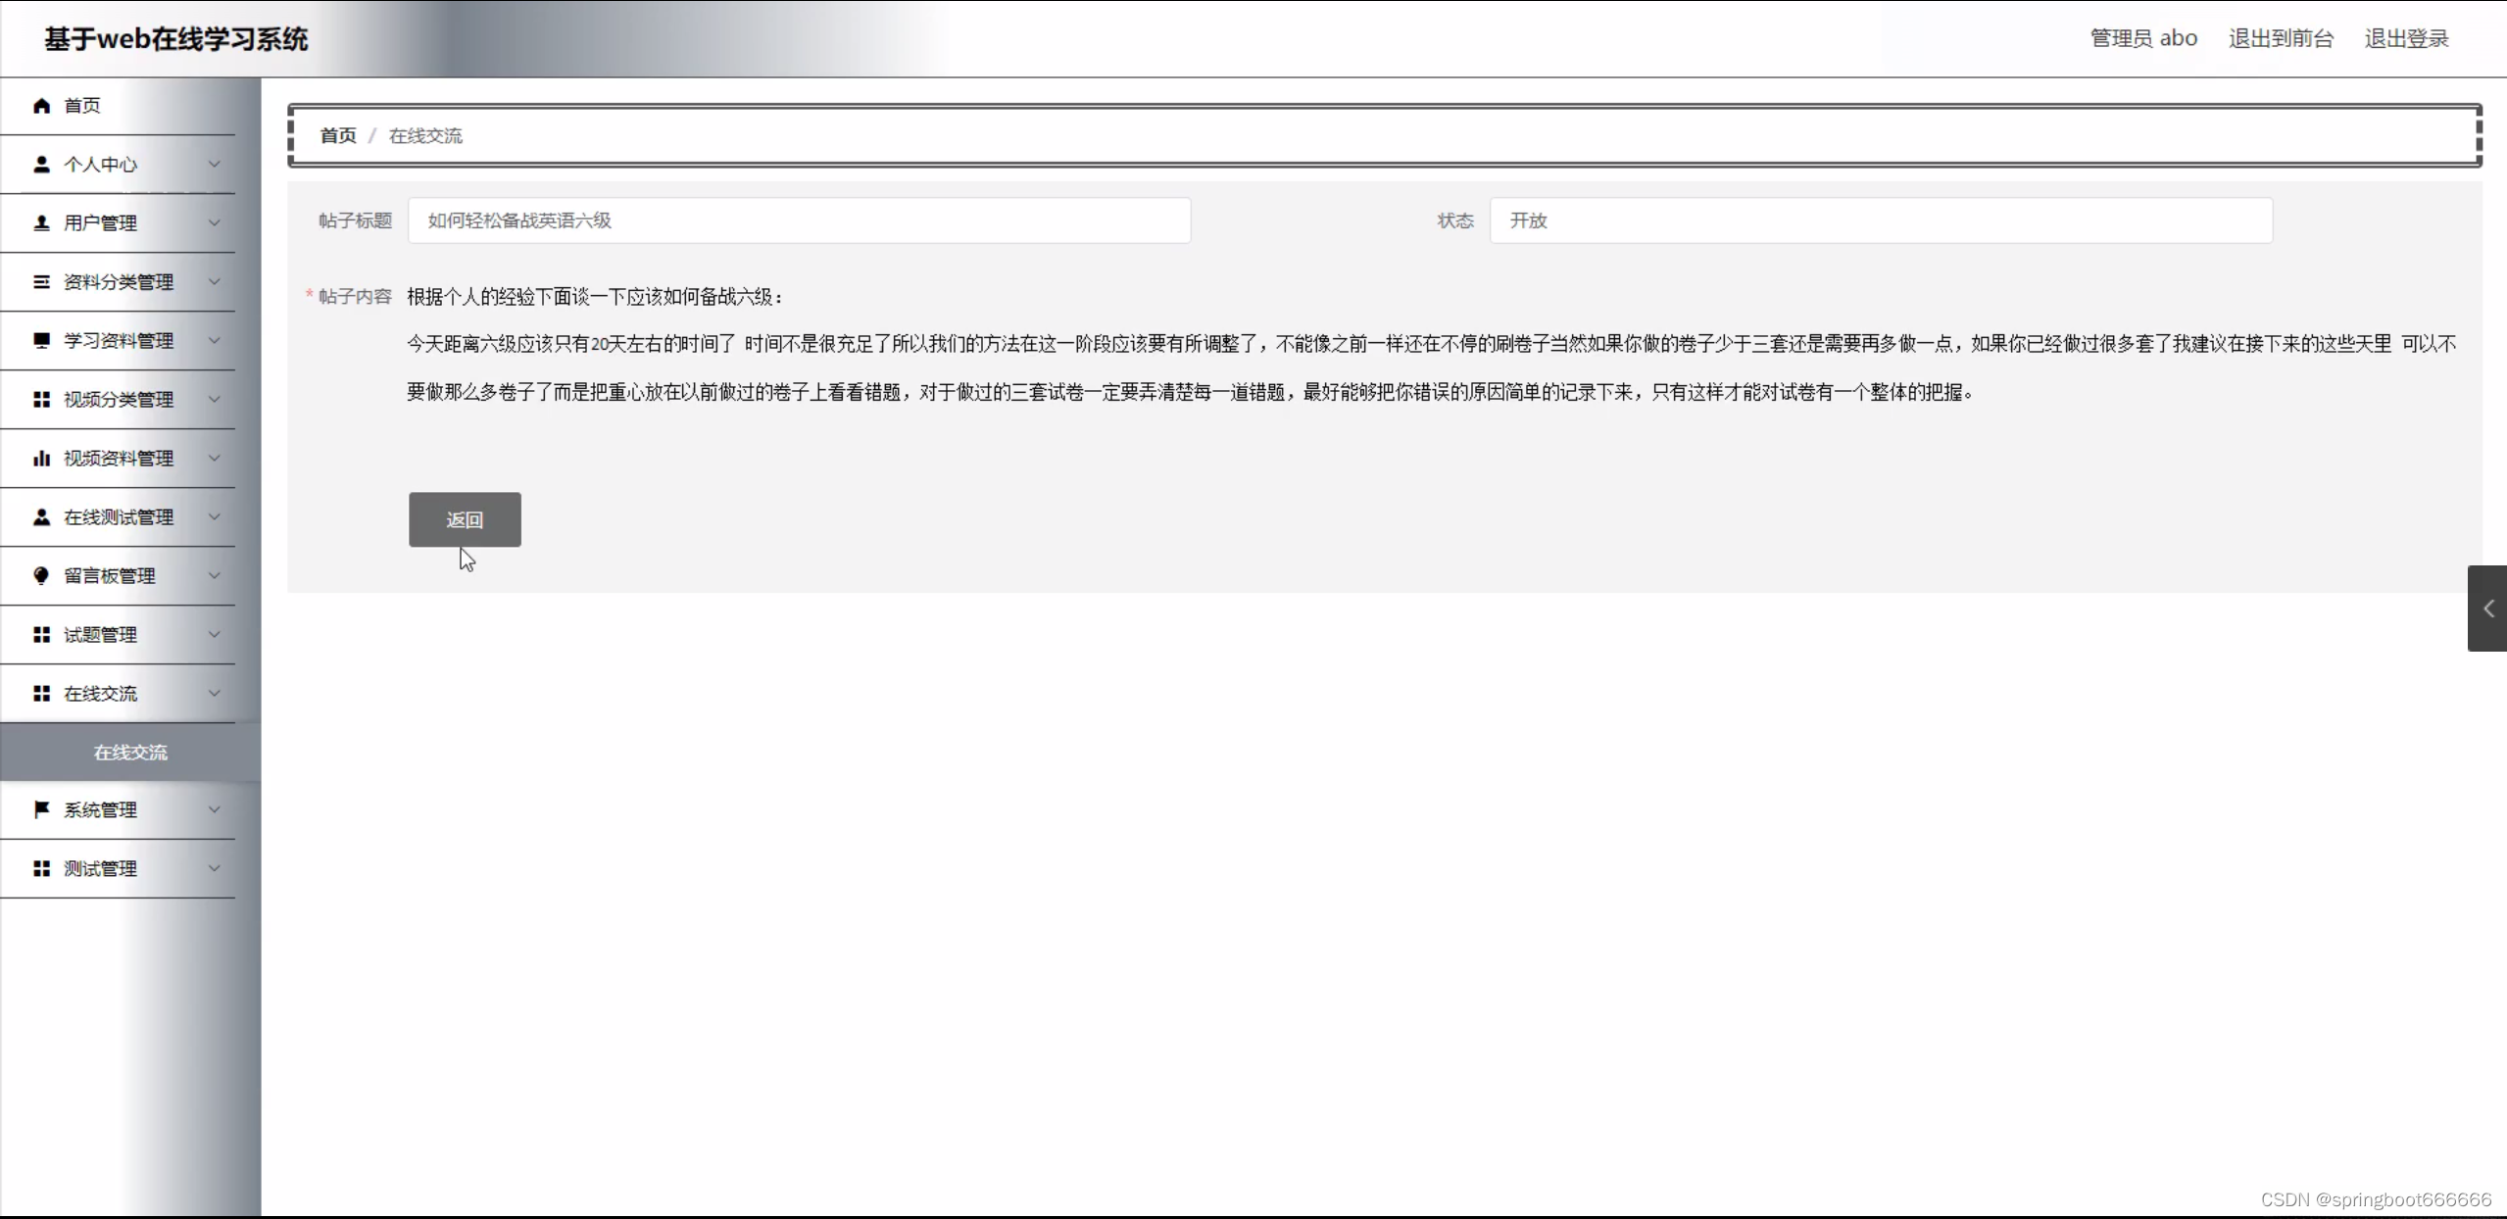Open the right-edge collapse arrow panel
Screen dimensions: 2507x1219
point(2487,609)
